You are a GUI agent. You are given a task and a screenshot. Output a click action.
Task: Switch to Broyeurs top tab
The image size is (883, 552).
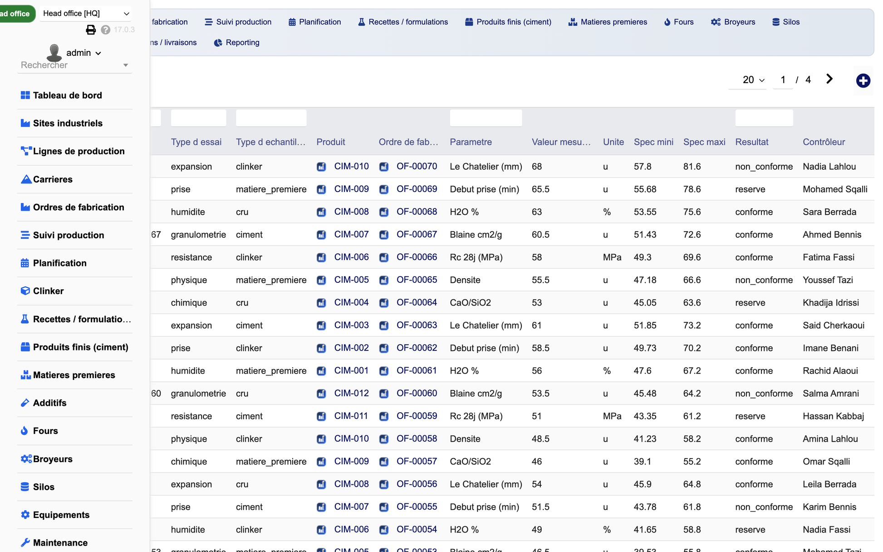733,22
